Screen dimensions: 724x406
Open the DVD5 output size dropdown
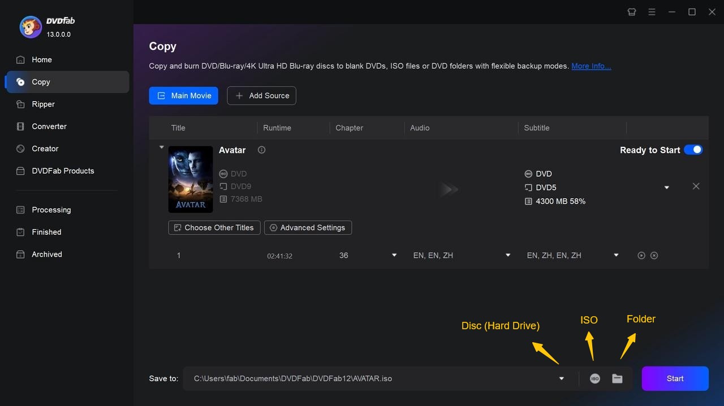point(667,187)
